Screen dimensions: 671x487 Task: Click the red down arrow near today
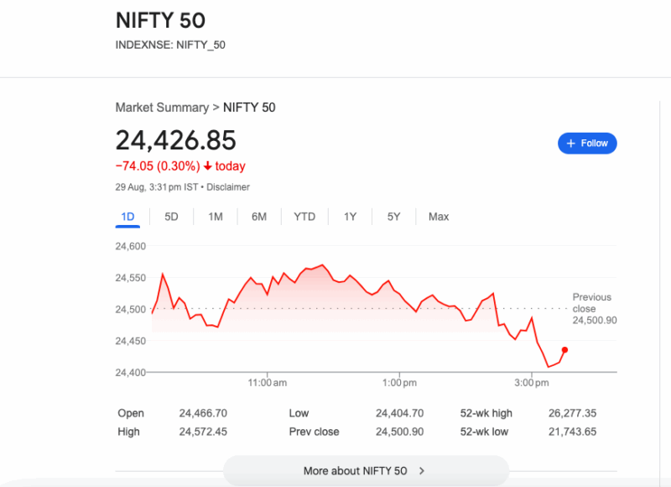(207, 166)
